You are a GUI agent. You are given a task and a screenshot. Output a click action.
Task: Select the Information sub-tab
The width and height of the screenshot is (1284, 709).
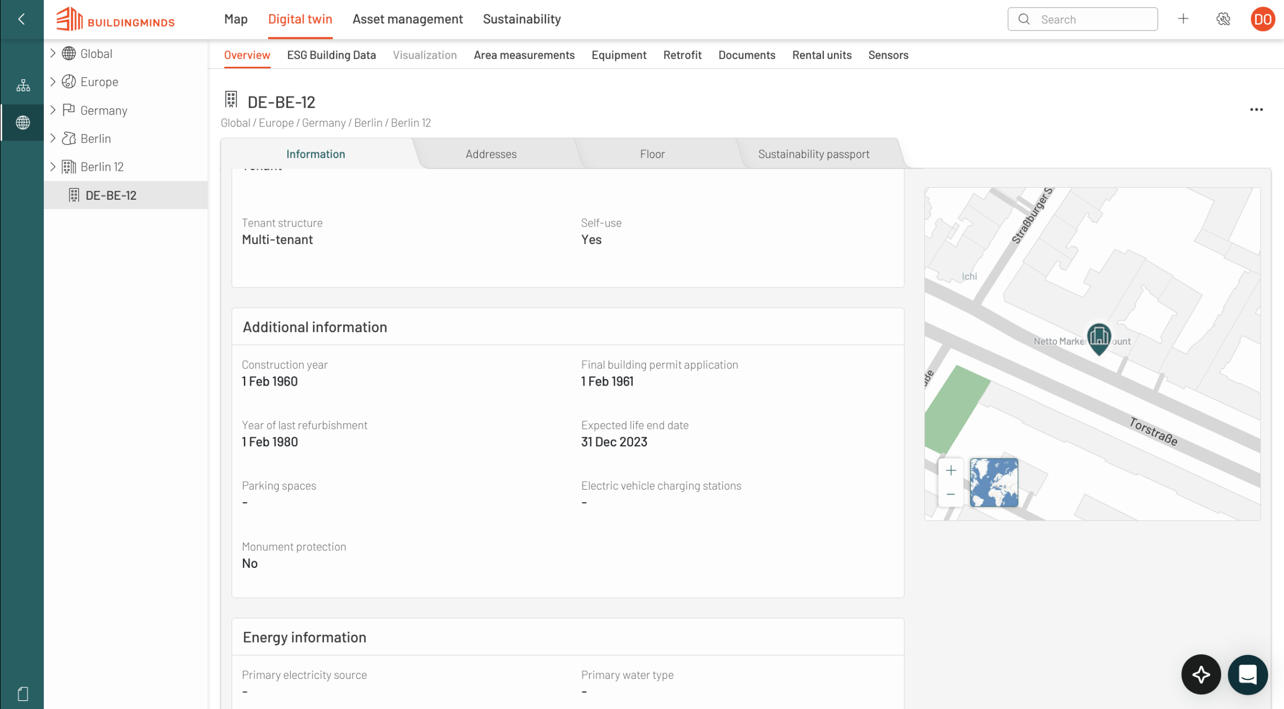point(316,154)
